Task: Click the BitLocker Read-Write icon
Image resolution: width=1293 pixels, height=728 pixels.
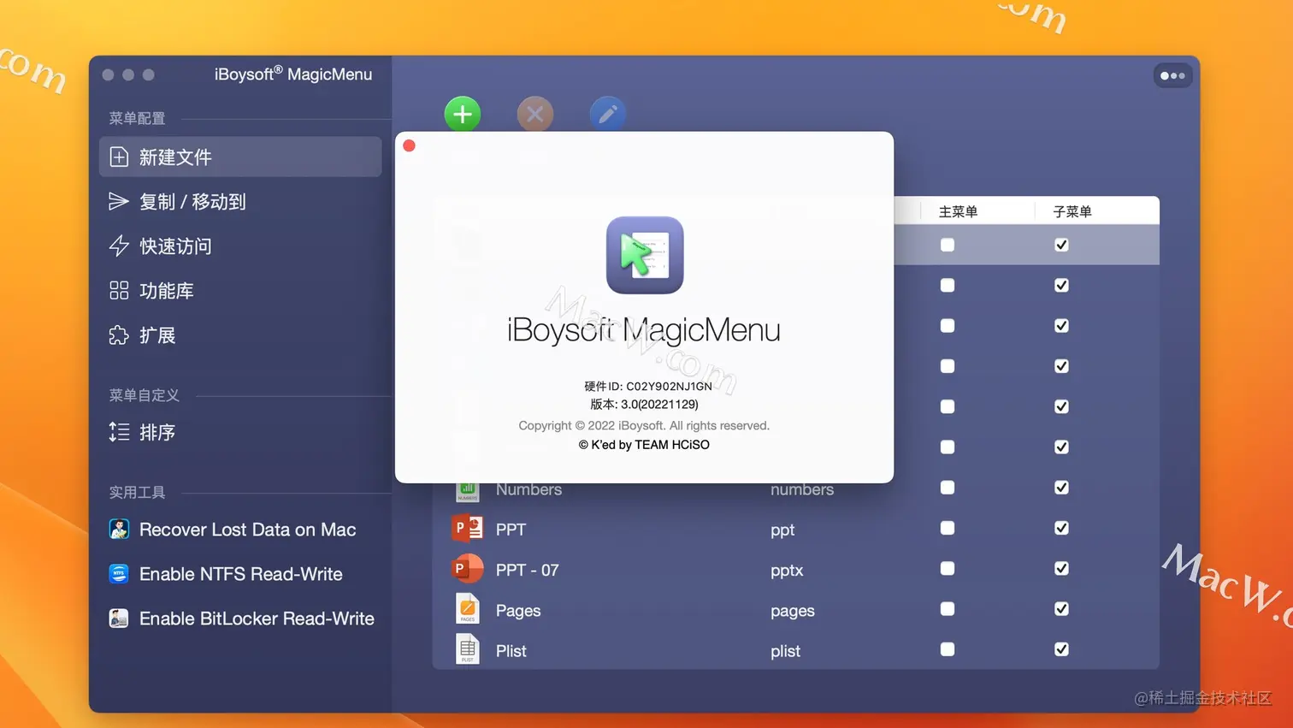Action: [119, 619]
